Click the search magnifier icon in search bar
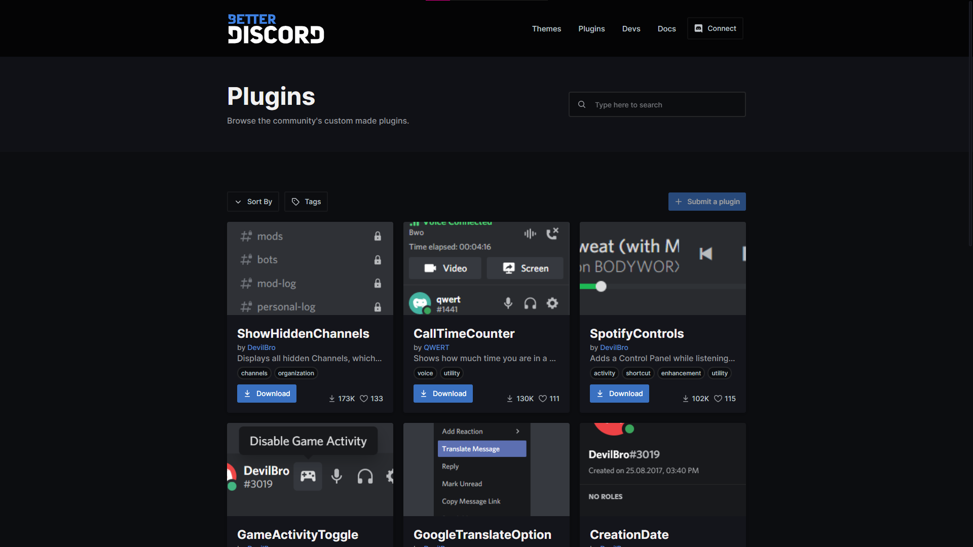 [x=581, y=104]
